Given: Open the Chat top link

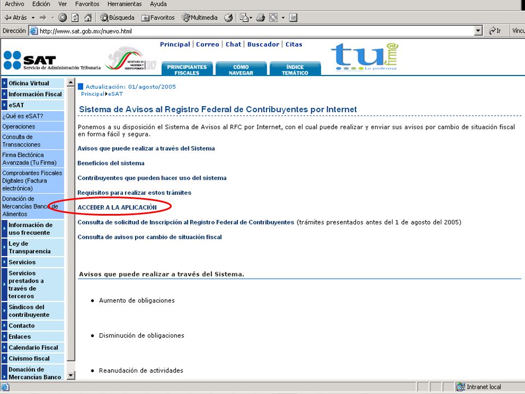Looking at the screenshot, I should (234, 44).
